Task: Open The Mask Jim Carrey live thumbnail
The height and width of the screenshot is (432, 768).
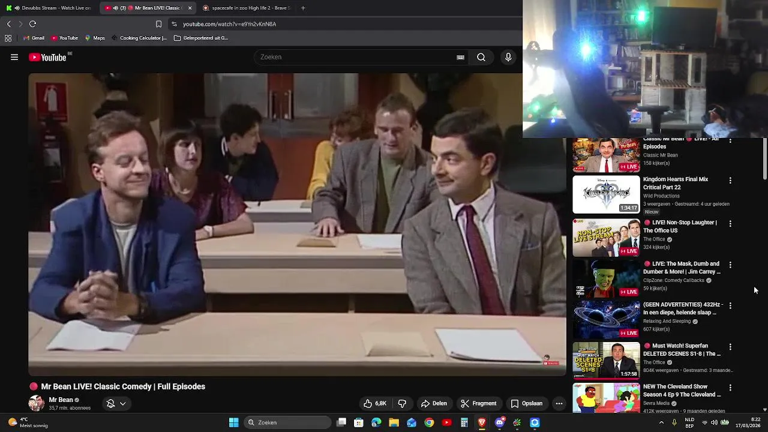Action: pos(606,279)
